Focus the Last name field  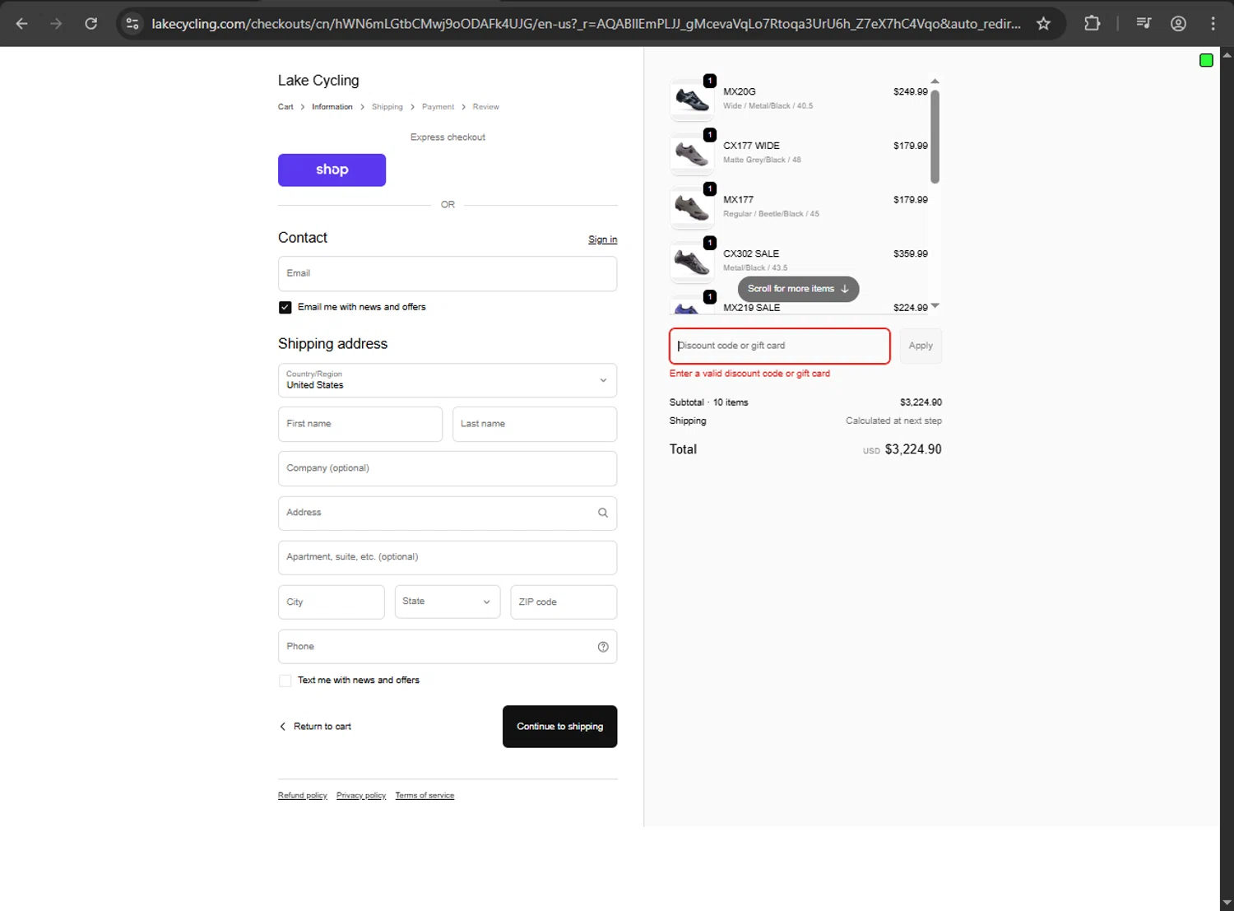click(x=535, y=424)
